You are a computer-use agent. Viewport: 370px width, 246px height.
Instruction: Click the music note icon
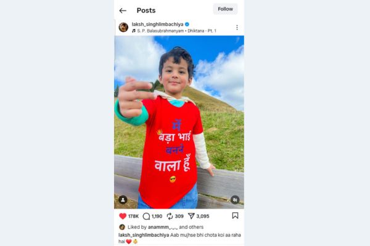coord(134,31)
